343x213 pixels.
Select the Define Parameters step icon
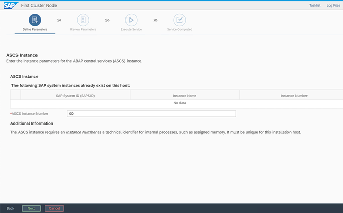click(x=35, y=20)
